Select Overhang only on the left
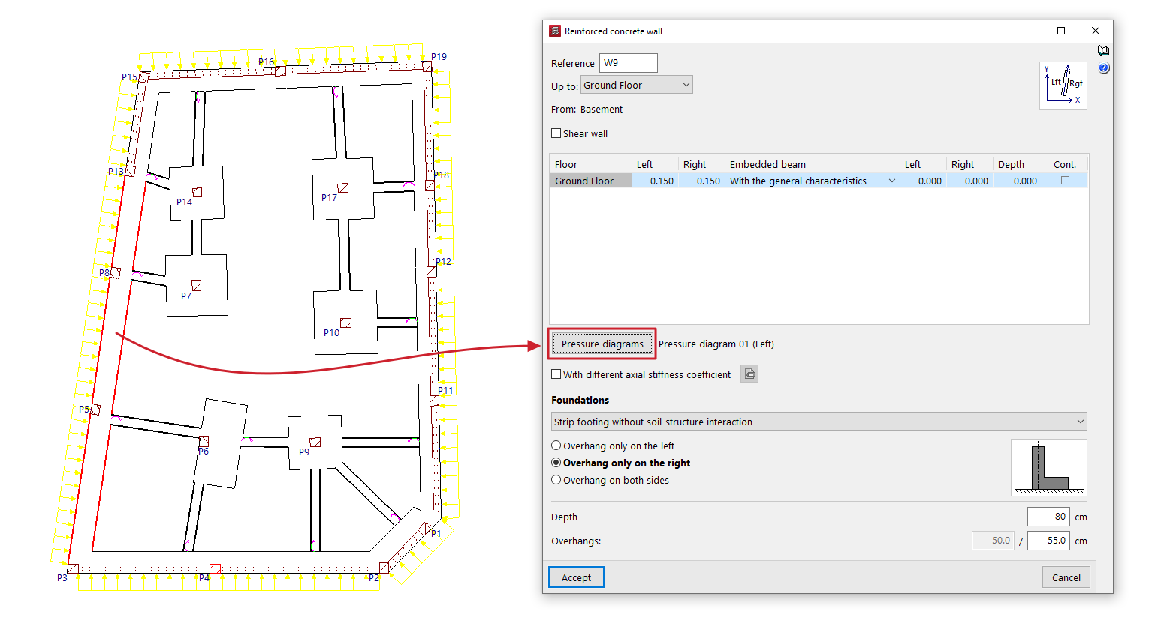Image resolution: width=1170 pixels, height=621 pixels. click(556, 445)
